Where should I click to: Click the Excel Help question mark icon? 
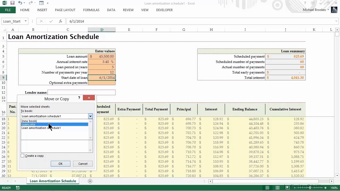pos(305,3)
